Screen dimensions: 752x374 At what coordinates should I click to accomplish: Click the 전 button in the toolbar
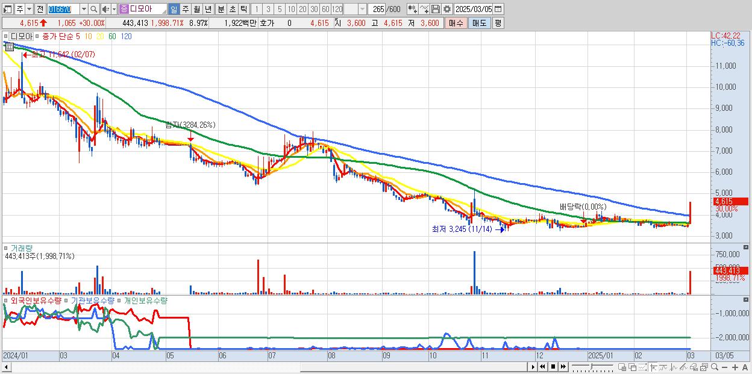pyautogui.click(x=40, y=9)
